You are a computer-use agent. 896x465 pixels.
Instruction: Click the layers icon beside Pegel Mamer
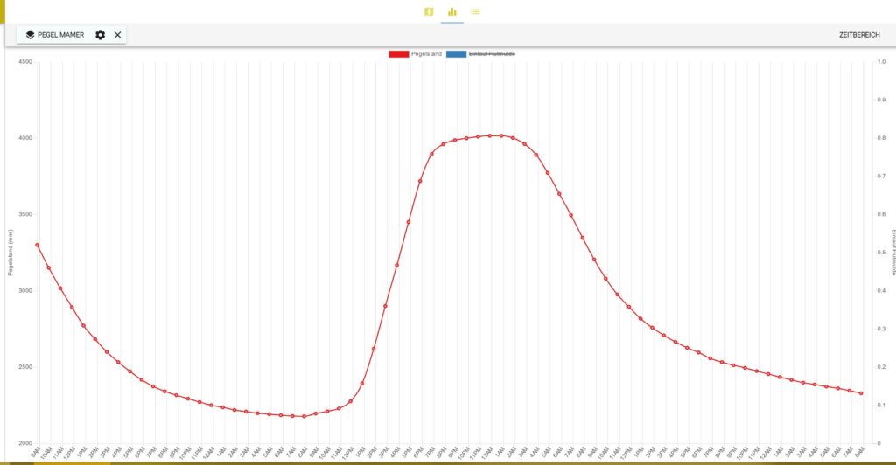(30, 35)
